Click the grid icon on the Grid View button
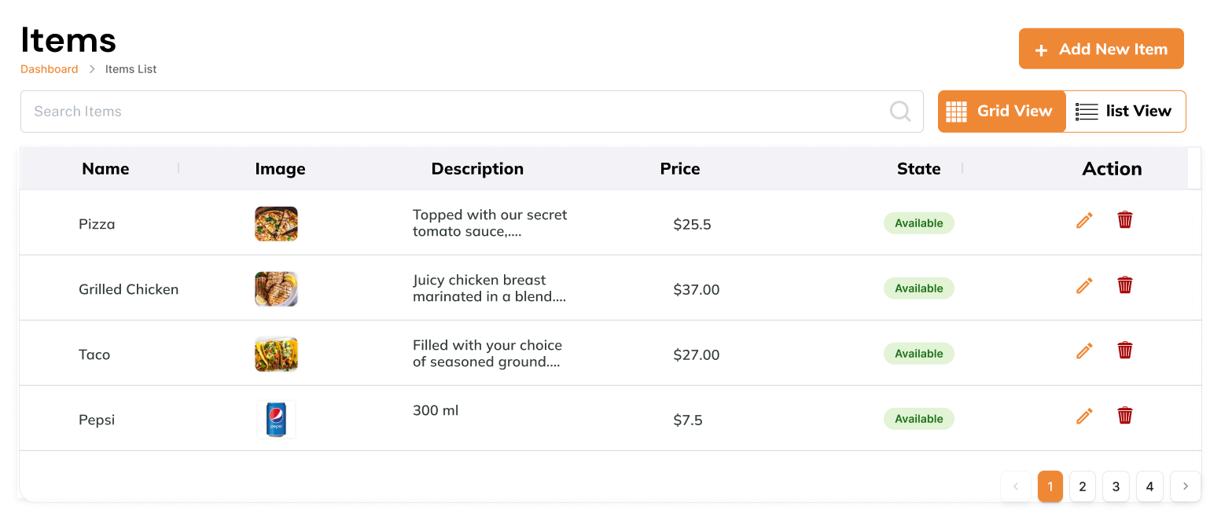This screenshot has width=1210, height=514. [957, 111]
